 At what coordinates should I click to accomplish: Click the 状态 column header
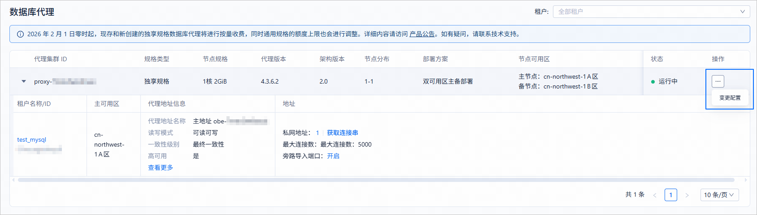click(x=657, y=59)
